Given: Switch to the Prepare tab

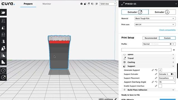Looking at the screenshot, I should click(28, 4).
